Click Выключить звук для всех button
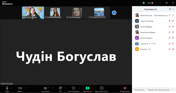Image resolution: width=176 pixels, height=93 pixels. tap(159, 89)
